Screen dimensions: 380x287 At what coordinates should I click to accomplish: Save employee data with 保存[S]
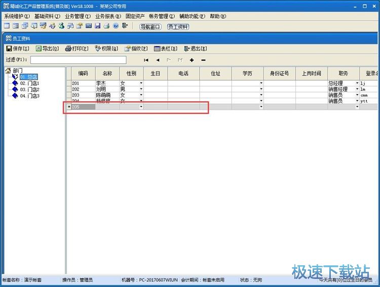click(18, 49)
